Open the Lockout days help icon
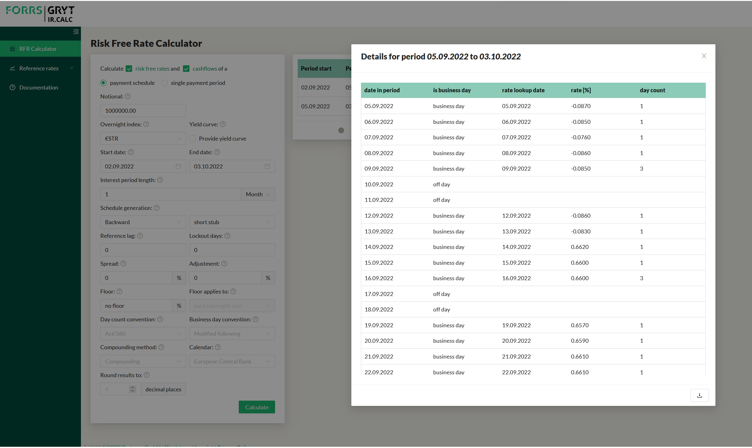The width and height of the screenshot is (752, 448). [227, 236]
